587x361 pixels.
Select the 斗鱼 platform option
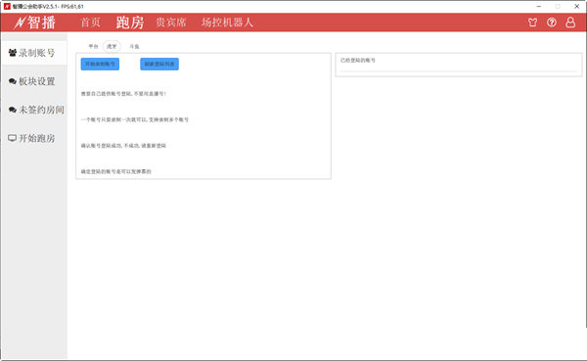click(x=134, y=46)
